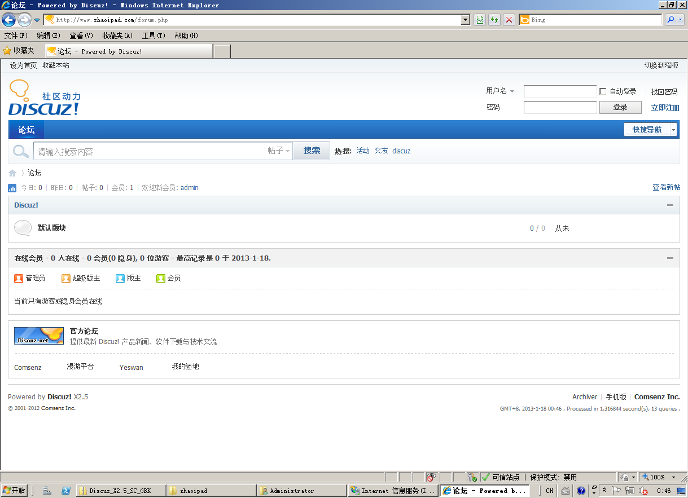Click the IE forward arrow button
The height and width of the screenshot is (498, 688).
[24, 20]
